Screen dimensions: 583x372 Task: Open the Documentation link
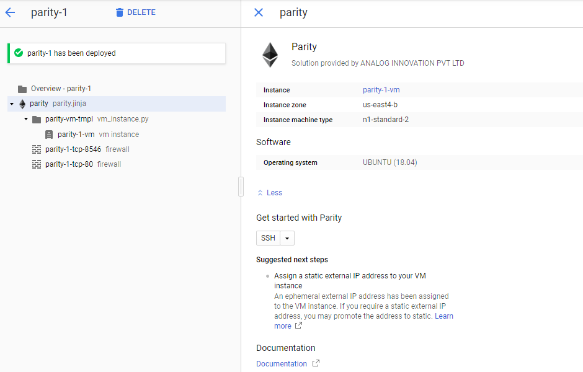pos(282,363)
